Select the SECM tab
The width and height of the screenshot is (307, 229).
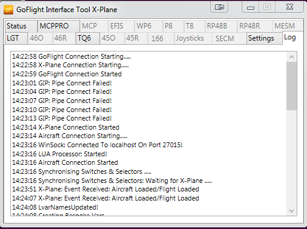click(229, 38)
